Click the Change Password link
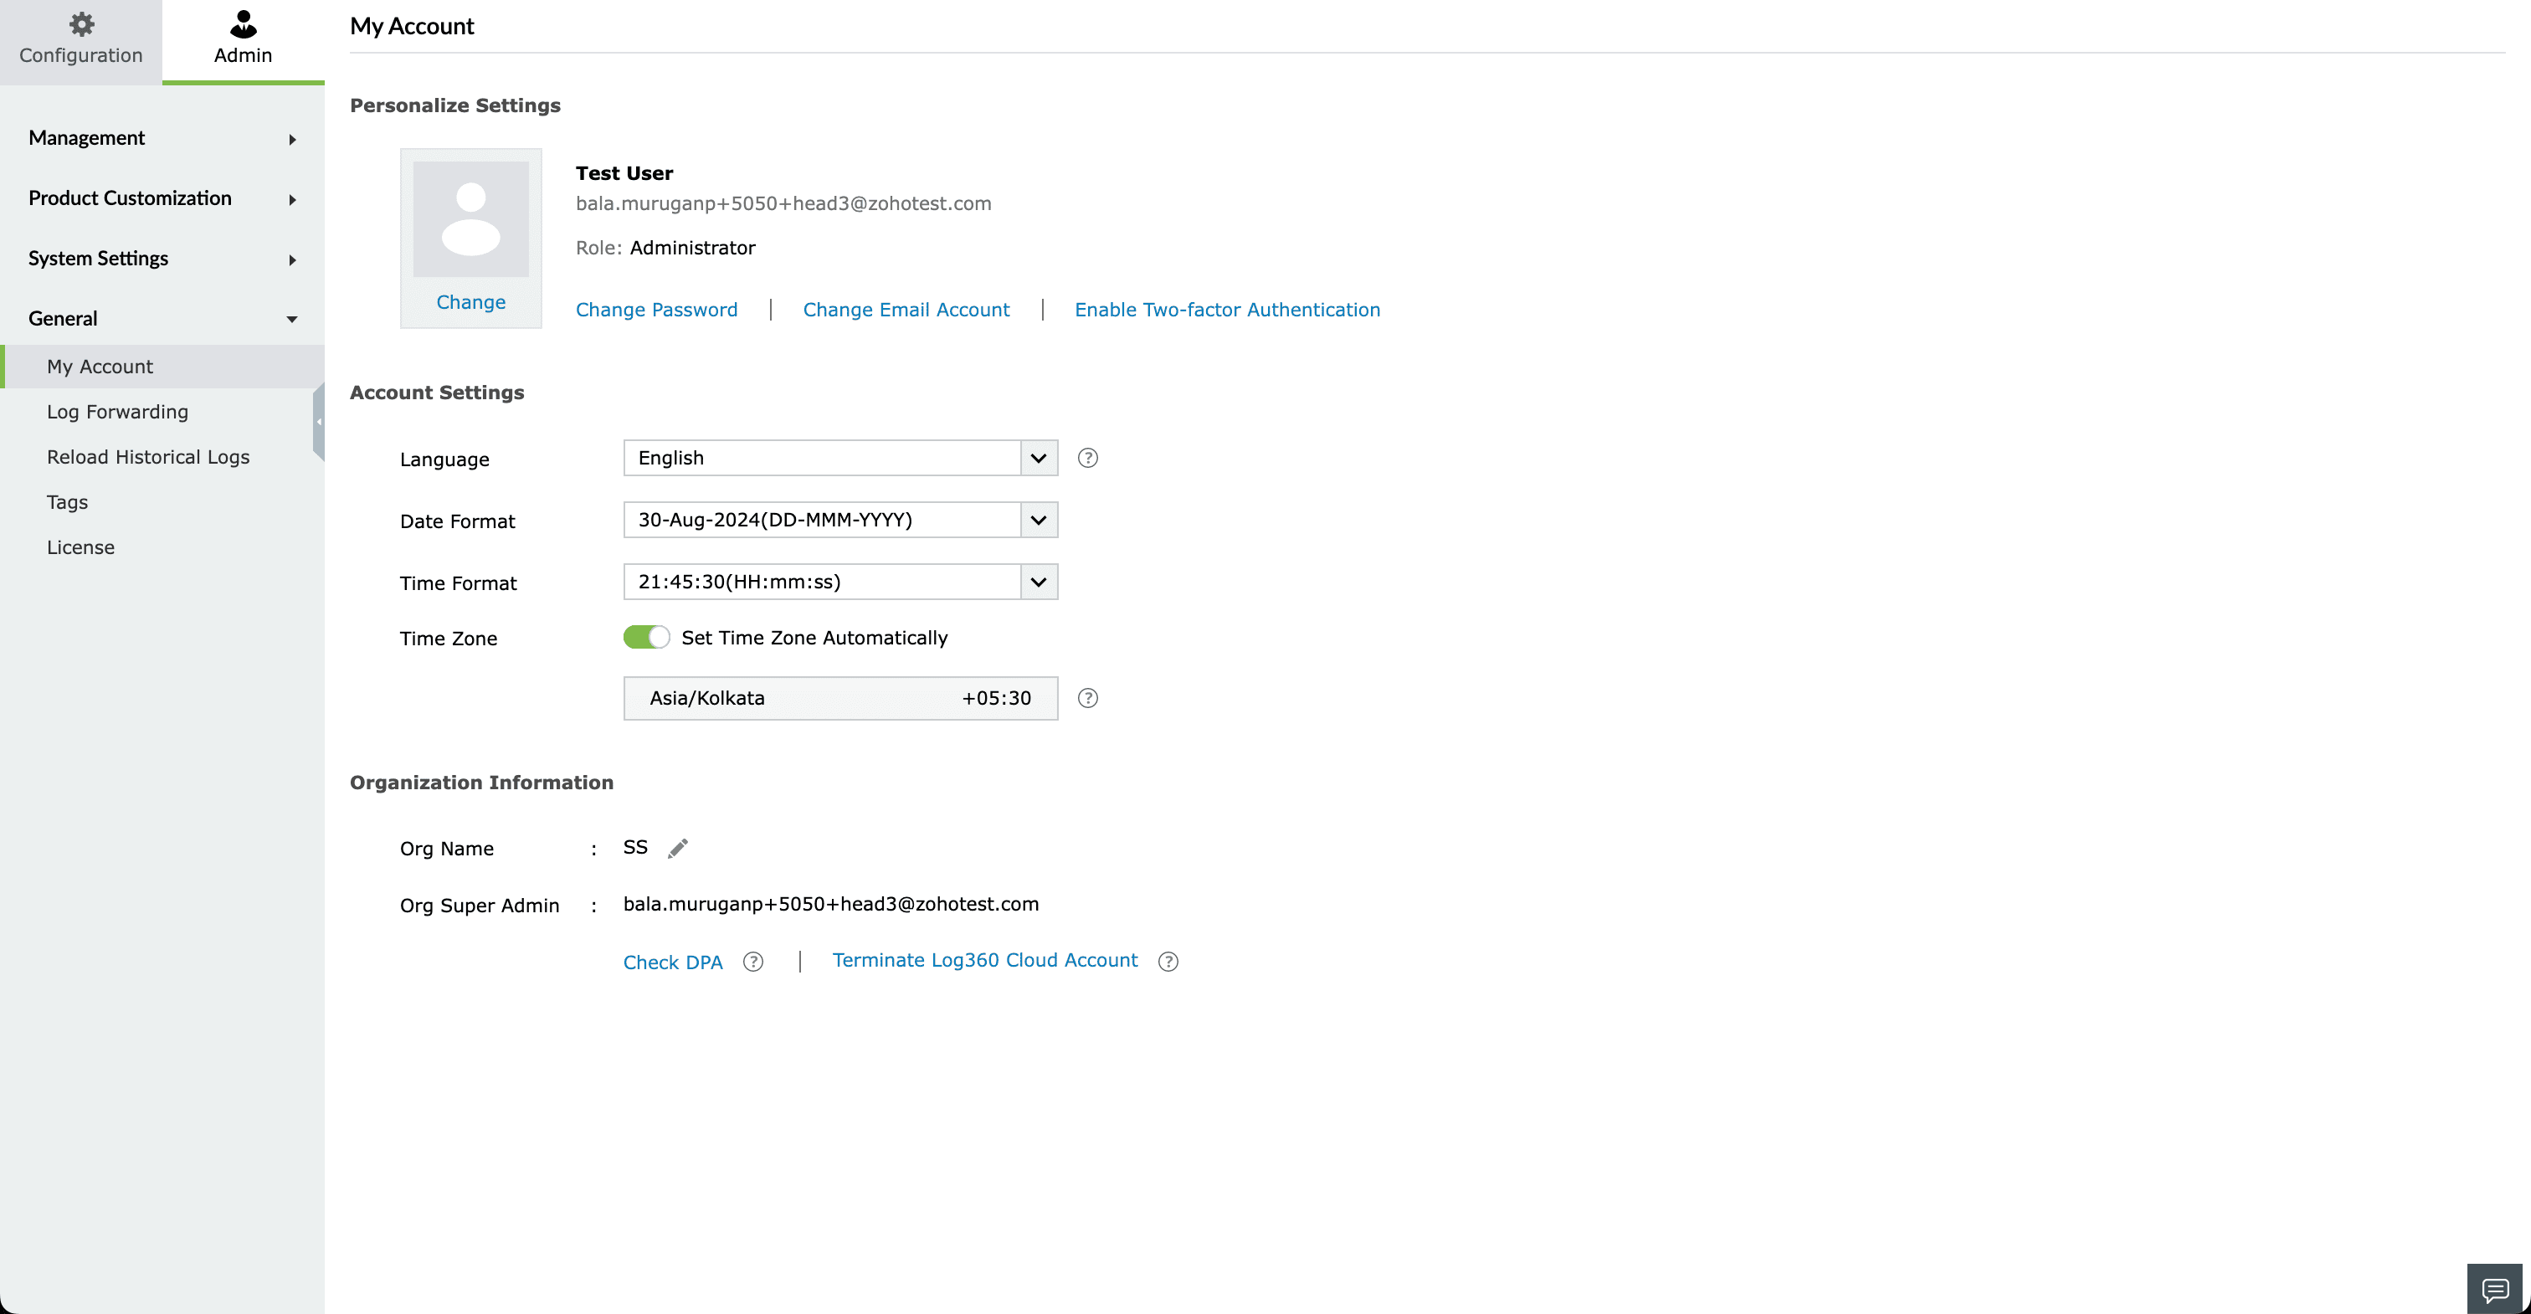Image resolution: width=2531 pixels, height=1314 pixels. tap(656, 309)
